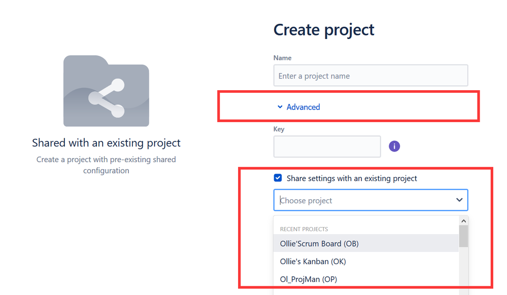This screenshot has height=295, width=507.
Task: Click the purple Key info icon
Action: 394,146
